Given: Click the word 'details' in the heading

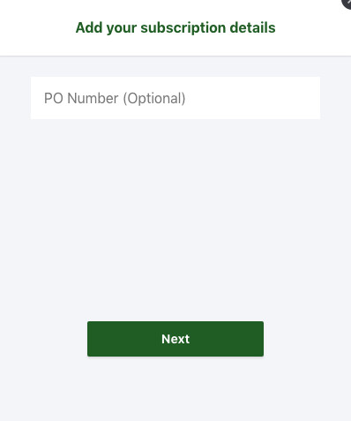Looking at the screenshot, I should point(252,27).
